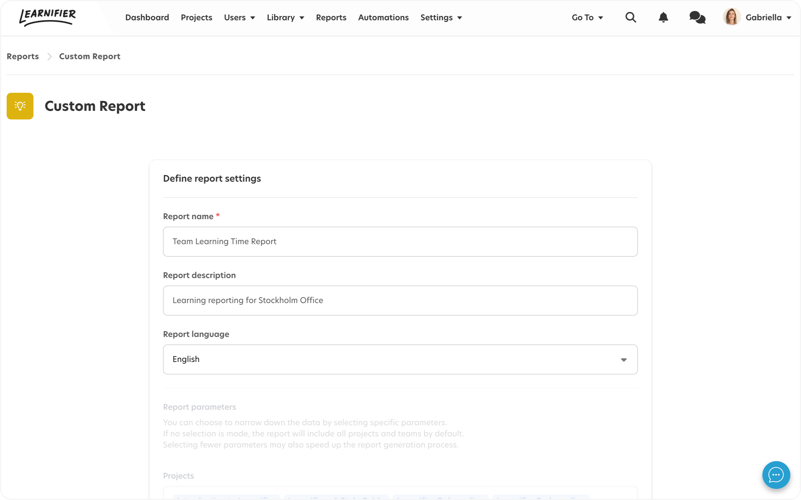Open chat messages icon

[x=698, y=17]
